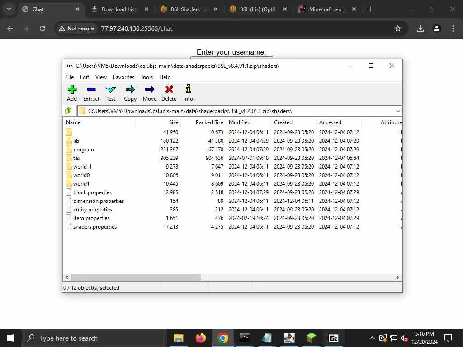The image size is (463, 347).
Task: Switch to the BSL Shaders tab
Action: [189, 9]
